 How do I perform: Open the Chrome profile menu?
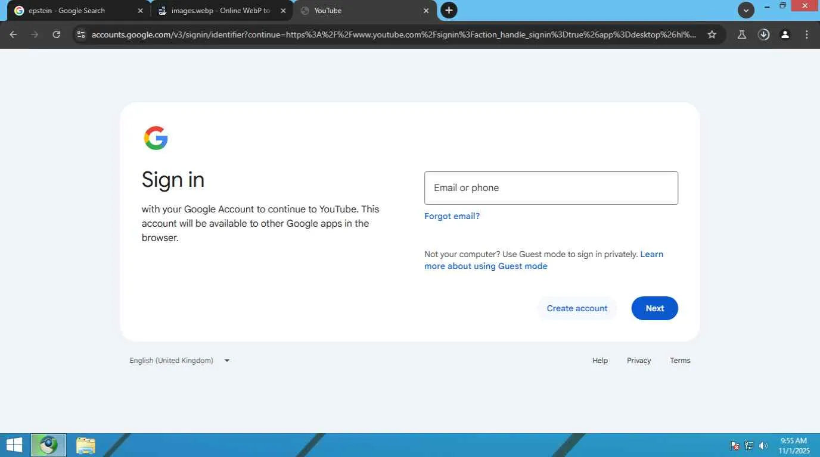[x=785, y=35]
